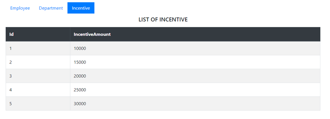This screenshot has height=119, width=330.
Task: Select the LIST OF INCENTIVE heading
Action: pos(163,20)
